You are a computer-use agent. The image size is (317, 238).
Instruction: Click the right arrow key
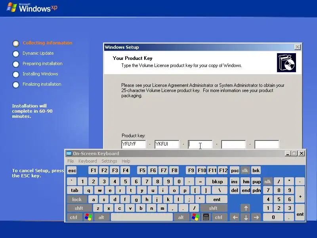256,217
